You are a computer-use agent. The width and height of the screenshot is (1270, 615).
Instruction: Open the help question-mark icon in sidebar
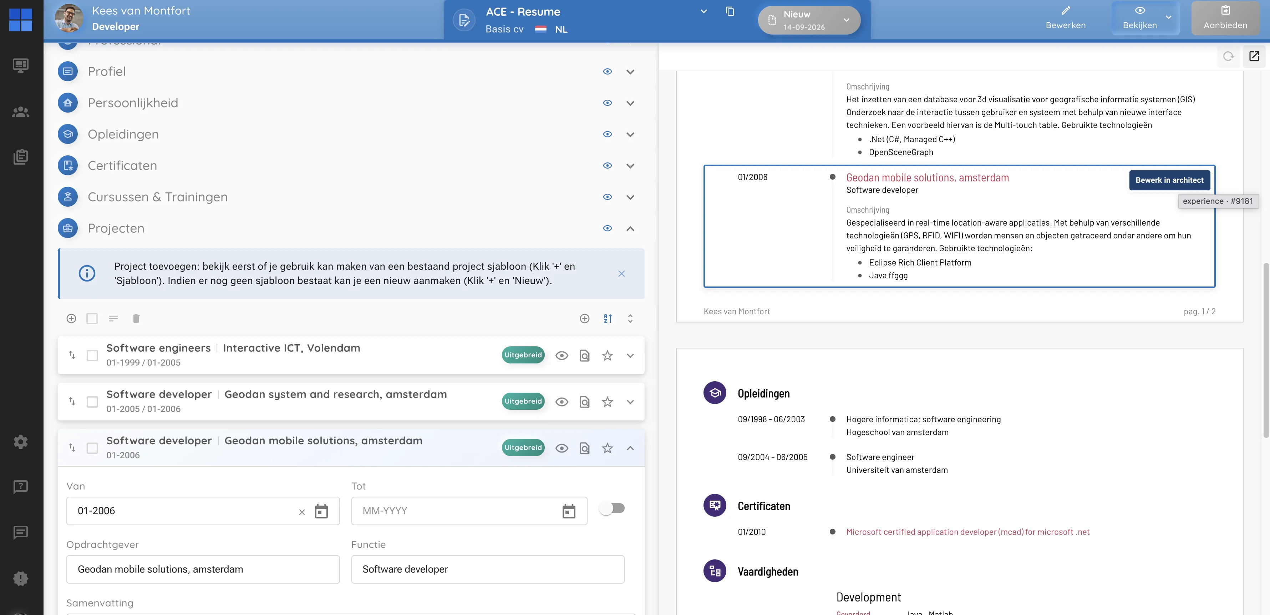[x=20, y=487]
